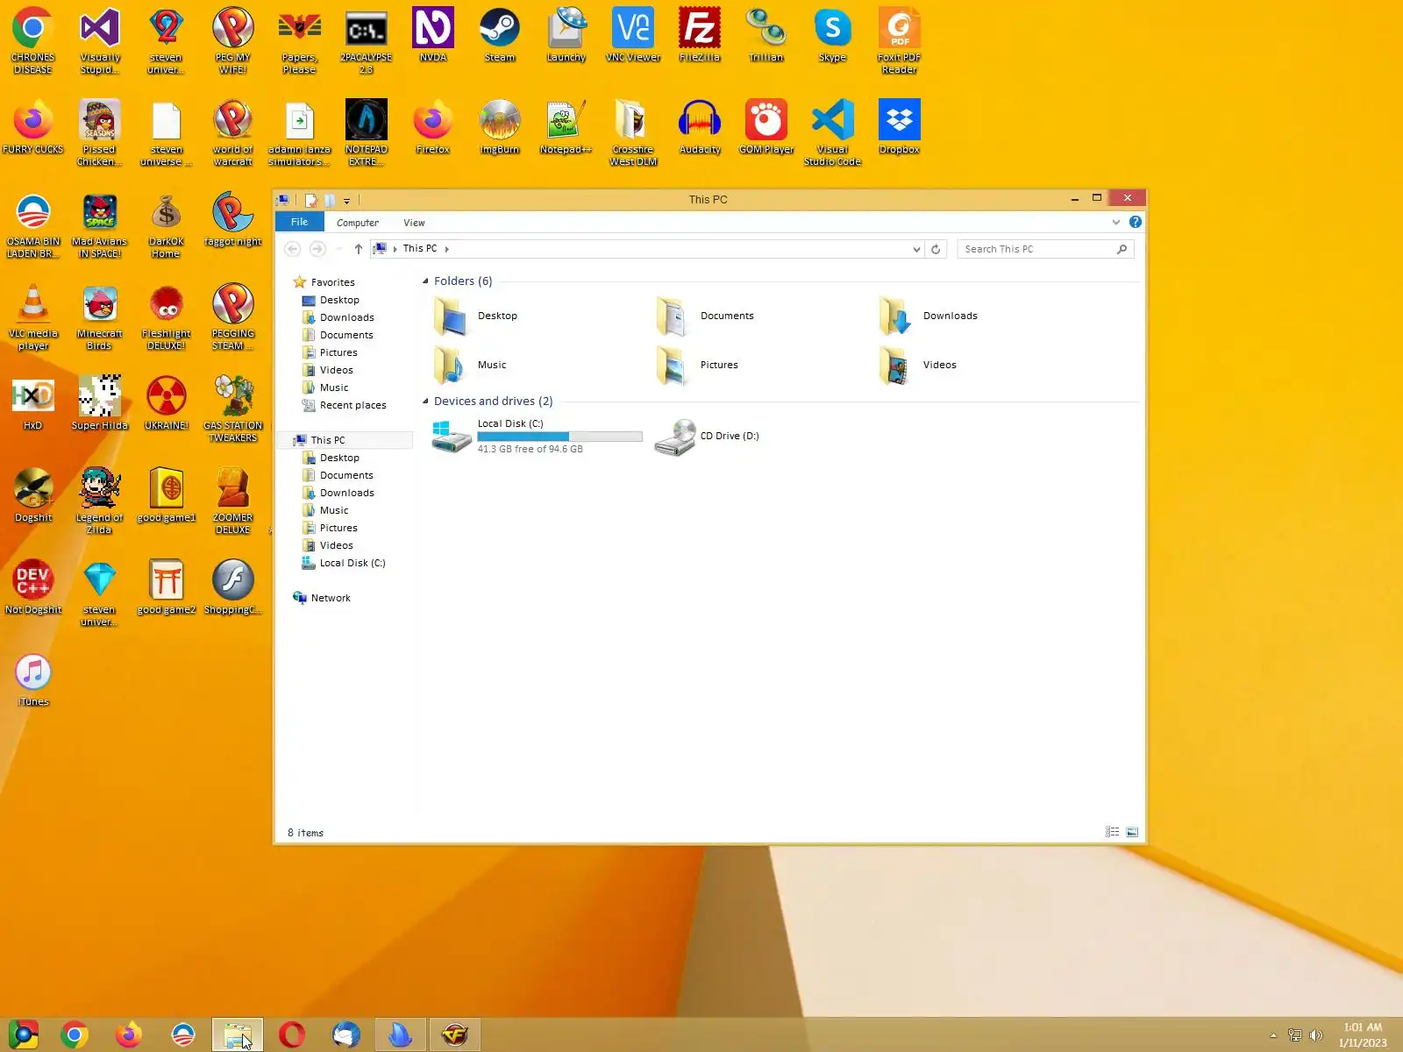Select Favorites in the navigation pane
The height and width of the screenshot is (1052, 1403).
click(333, 282)
